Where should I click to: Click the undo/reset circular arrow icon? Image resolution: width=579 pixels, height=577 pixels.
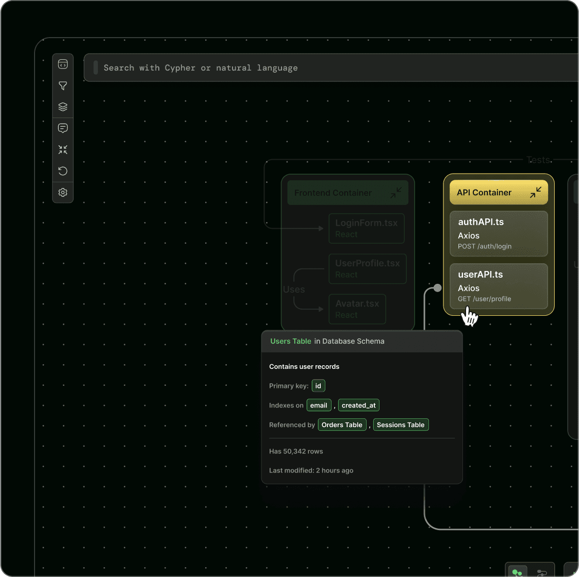tap(63, 171)
